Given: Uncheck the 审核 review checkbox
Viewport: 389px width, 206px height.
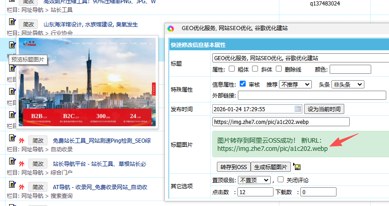Looking at the screenshot, I should [x=243, y=84].
